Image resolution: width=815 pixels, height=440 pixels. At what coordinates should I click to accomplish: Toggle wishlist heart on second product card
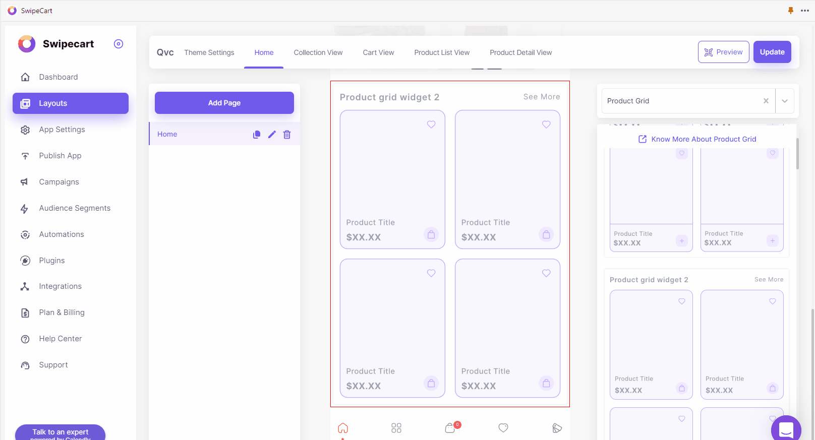coord(546,124)
